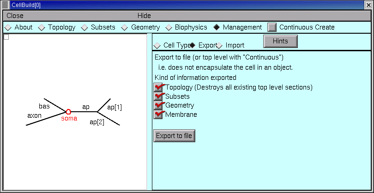The width and height of the screenshot is (374, 193).
Task: Select the Biophysics radio option
Action: [x=169, y=27]
